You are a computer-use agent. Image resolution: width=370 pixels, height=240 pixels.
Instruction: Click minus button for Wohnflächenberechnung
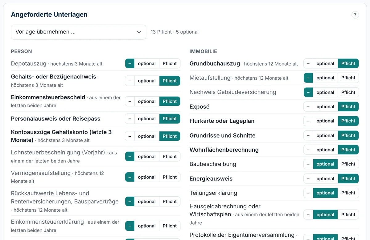coord(308,150)
